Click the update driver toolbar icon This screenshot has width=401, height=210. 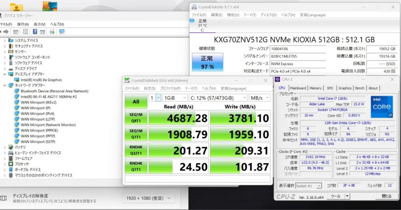(x=52, y=32)
